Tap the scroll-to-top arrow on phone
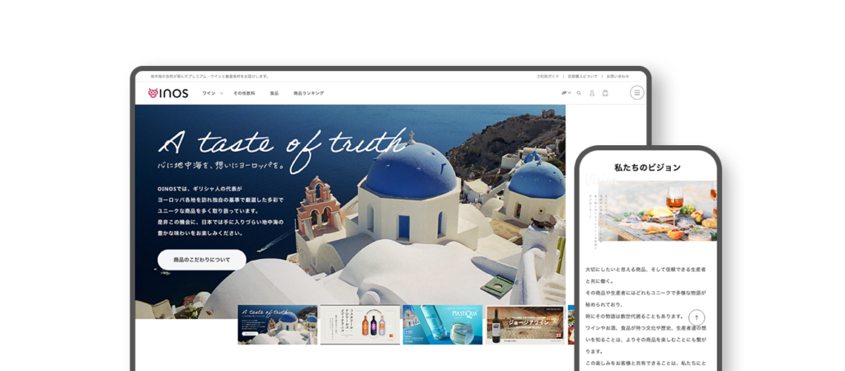Image resolution: width=845 pixels, height=371 pixels. 697,317
